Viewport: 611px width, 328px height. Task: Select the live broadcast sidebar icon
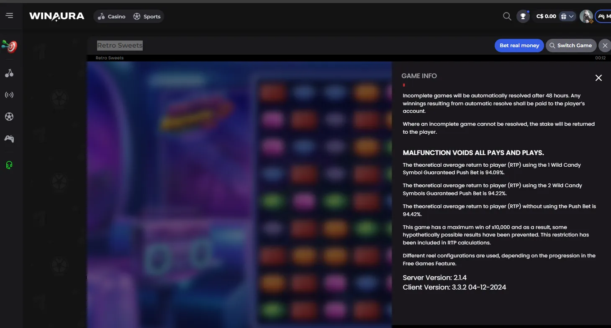pos(9,95)
